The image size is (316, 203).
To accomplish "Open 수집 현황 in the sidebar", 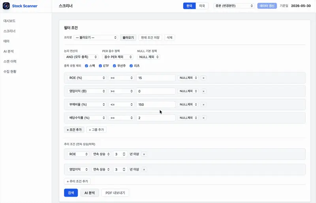I will coord(10,72).
